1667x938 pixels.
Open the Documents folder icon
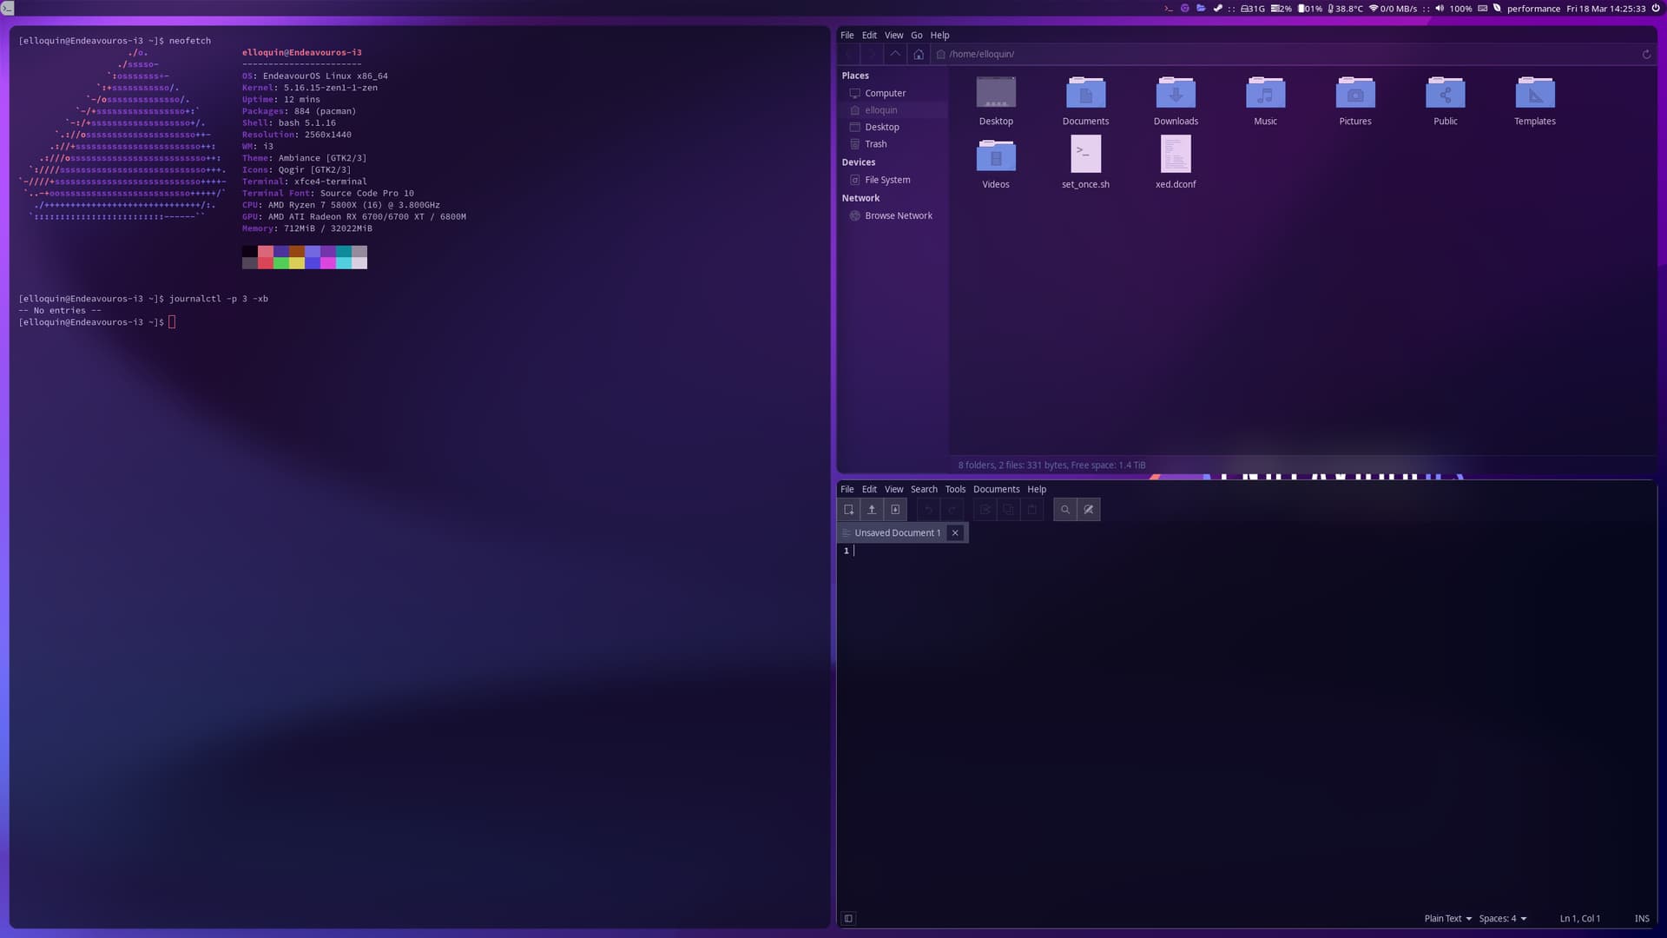1085,93
